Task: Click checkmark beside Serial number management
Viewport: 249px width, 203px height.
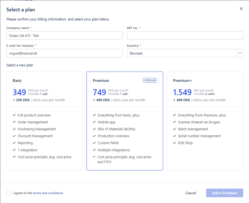Action: (x=175, y=136)
